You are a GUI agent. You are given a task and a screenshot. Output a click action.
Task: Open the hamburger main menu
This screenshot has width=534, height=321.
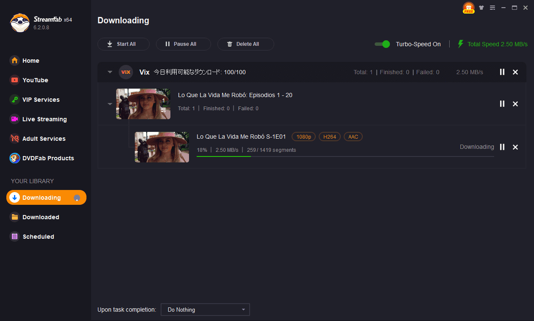point(492,8)
